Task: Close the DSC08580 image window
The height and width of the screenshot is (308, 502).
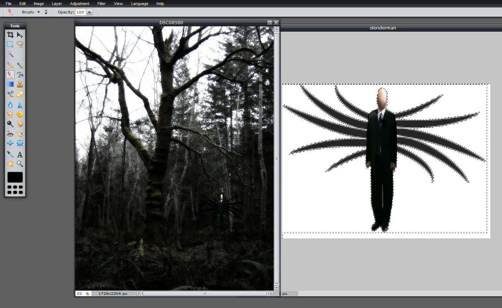Action: click(276, 22)
